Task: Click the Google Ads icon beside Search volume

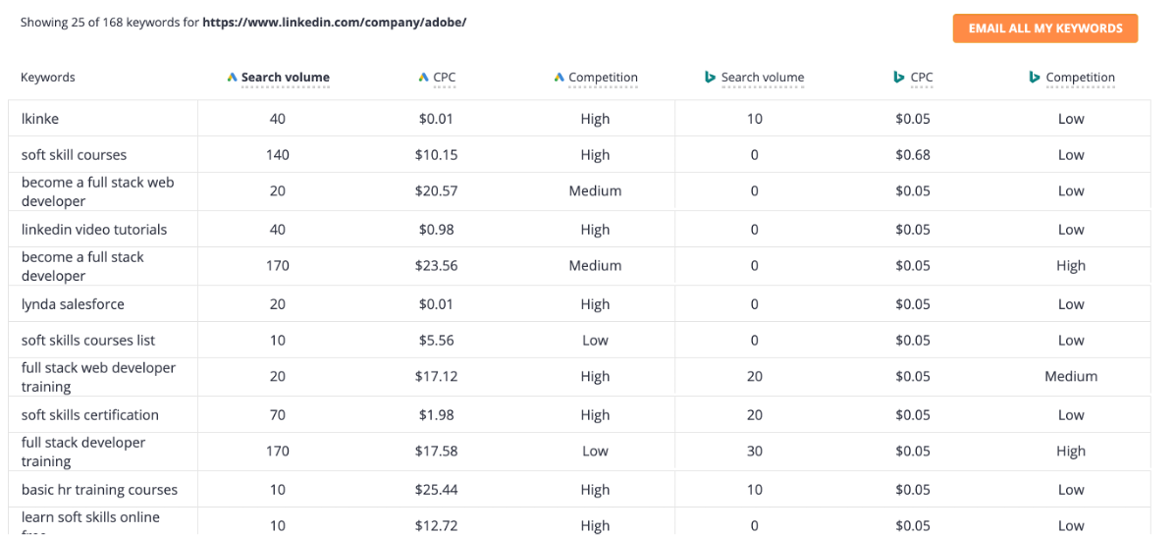Action: pos(232,78)
